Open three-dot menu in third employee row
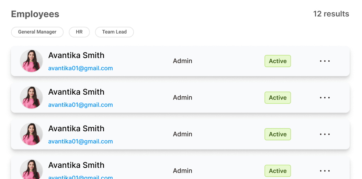Viewport: 362px width, 179px height. (x=325, y=134)
